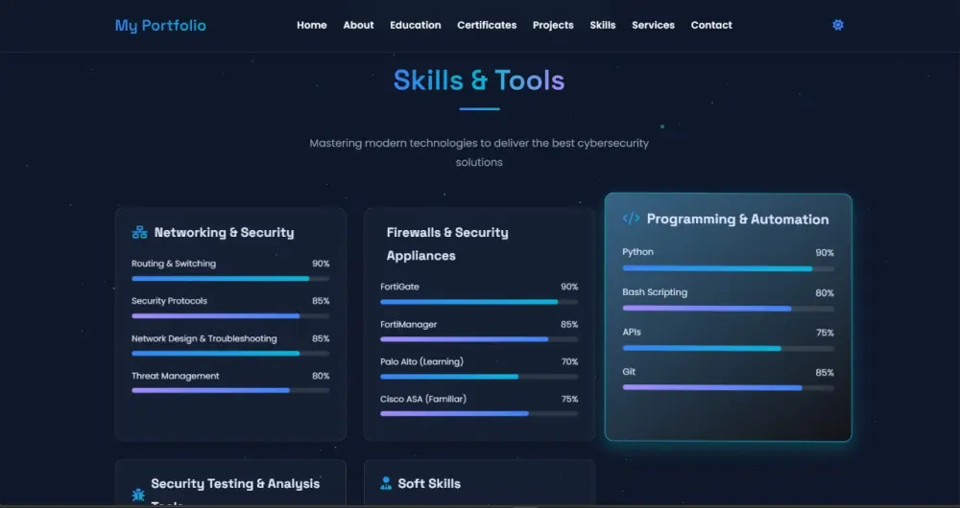Click the Python progress bar
The width and height of the screenshot is (960, 508).
[728, 268]
